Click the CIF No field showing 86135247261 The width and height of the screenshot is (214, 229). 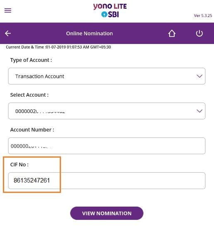point(107,180)
